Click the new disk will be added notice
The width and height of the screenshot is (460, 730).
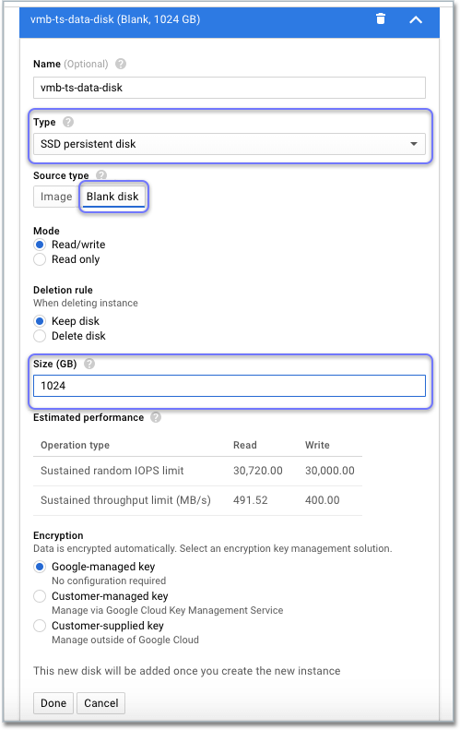pyautogui.click(x=187, y=671)
